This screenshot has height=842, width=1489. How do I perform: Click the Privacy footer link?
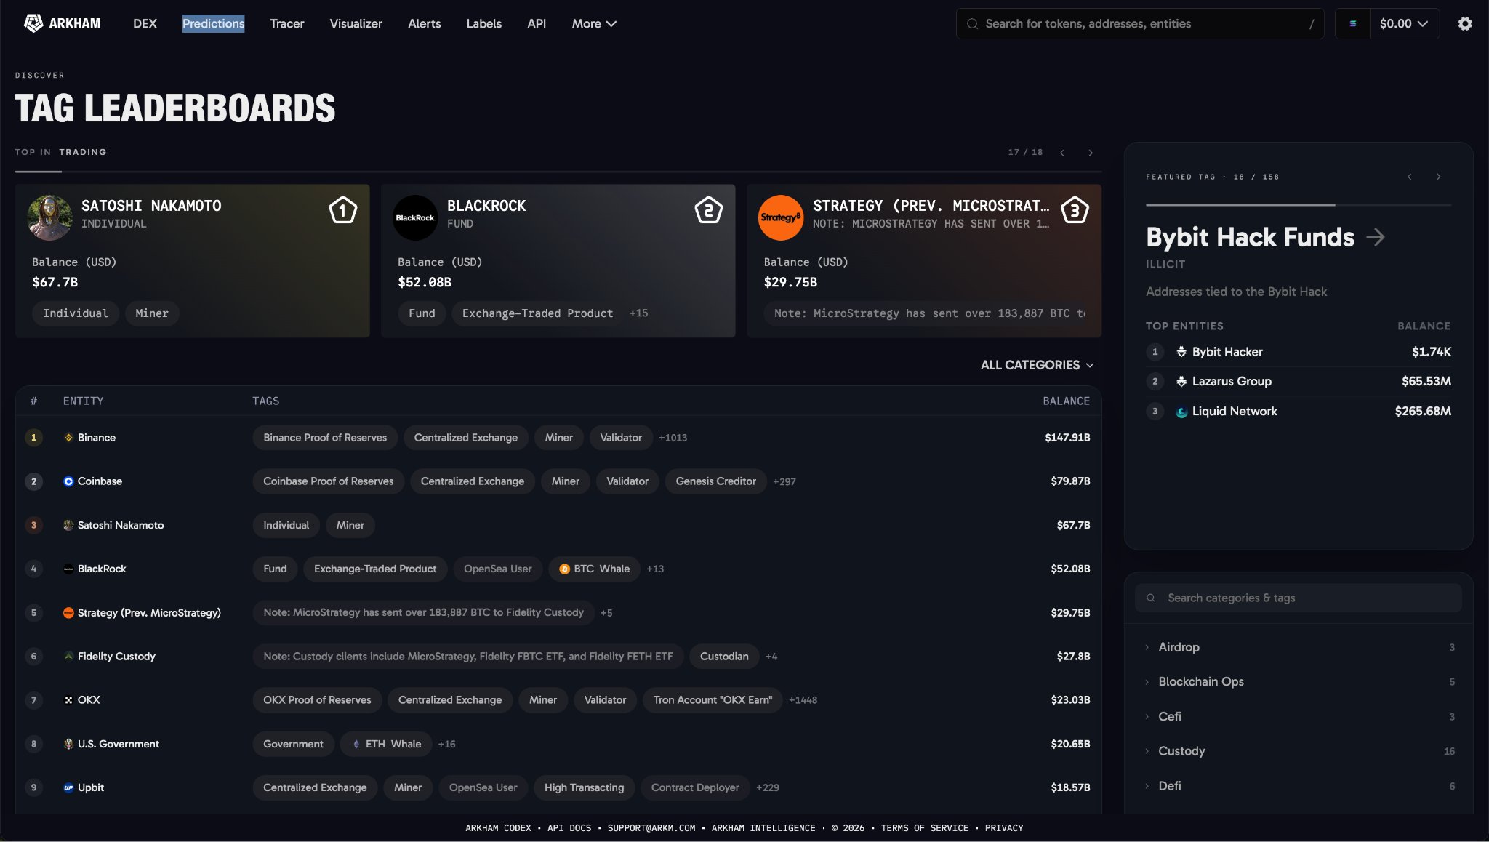pos(1004,828)
